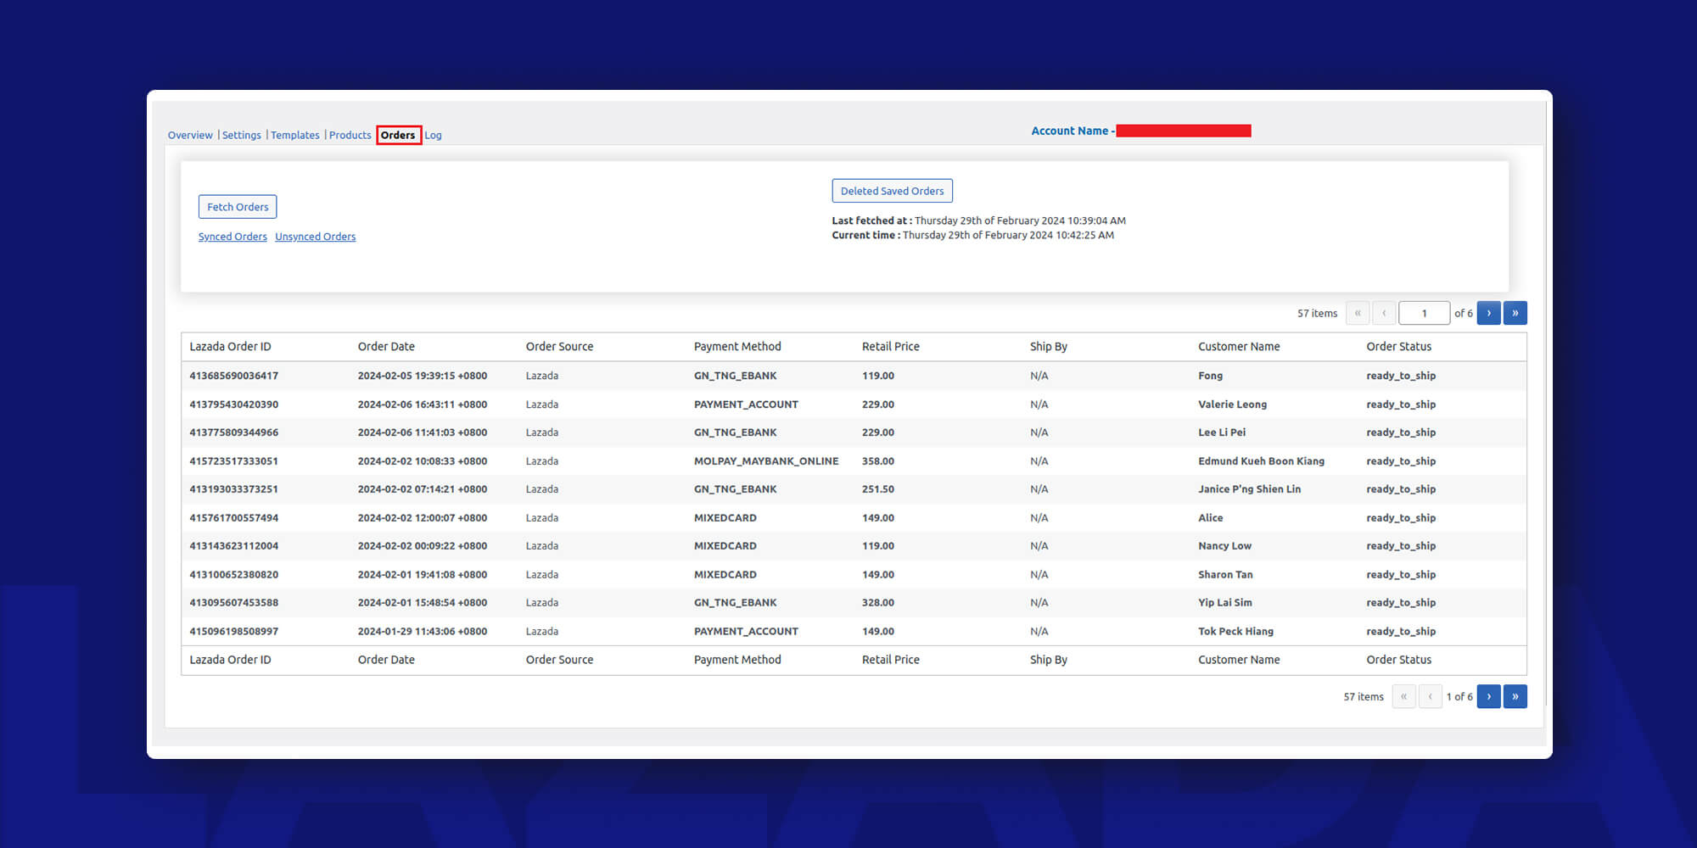The image size is (1697, 848).
Task: Sort by the Order Date column header
Action: coord(386,346)
